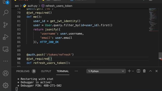Click line number 89 in gutter
Viewport: 162px width, 91px height.
point(19,55)
